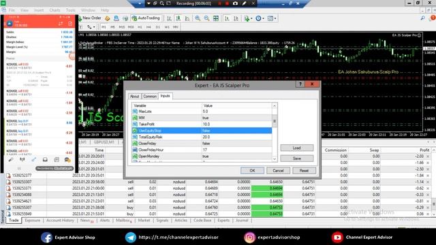Open the Account History terminal tab
This screenshot has height=245, width=436.
click(60, 220)
